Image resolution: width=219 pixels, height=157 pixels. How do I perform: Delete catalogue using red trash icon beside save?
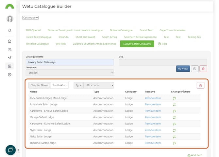point(203,69)
